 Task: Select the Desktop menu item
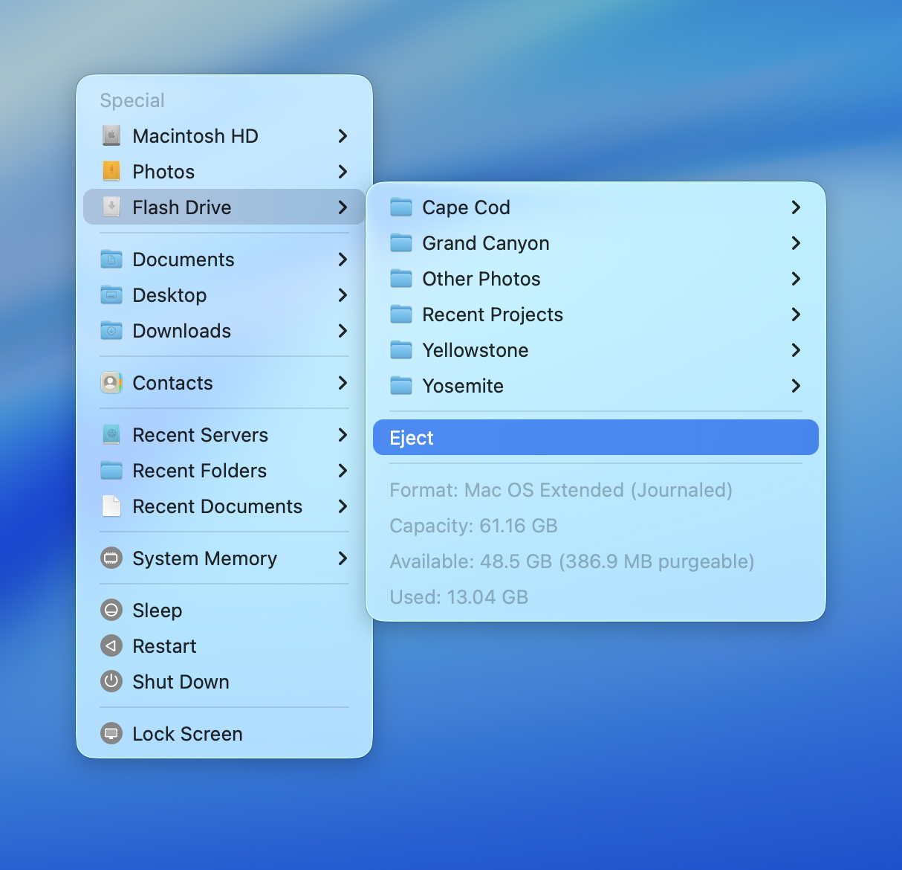click(169, 295)
